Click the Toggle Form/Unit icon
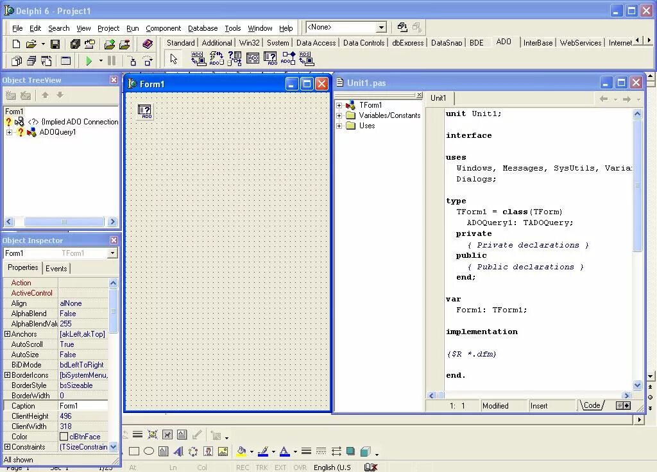The height and width of the screenshot is (472, 657). pos(46,61)
